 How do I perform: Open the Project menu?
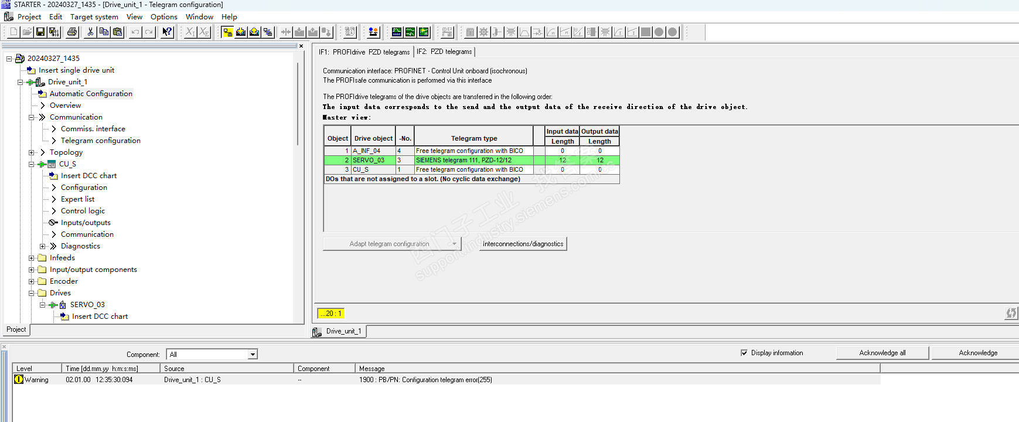pyautogui.click(x=29, y=17)
